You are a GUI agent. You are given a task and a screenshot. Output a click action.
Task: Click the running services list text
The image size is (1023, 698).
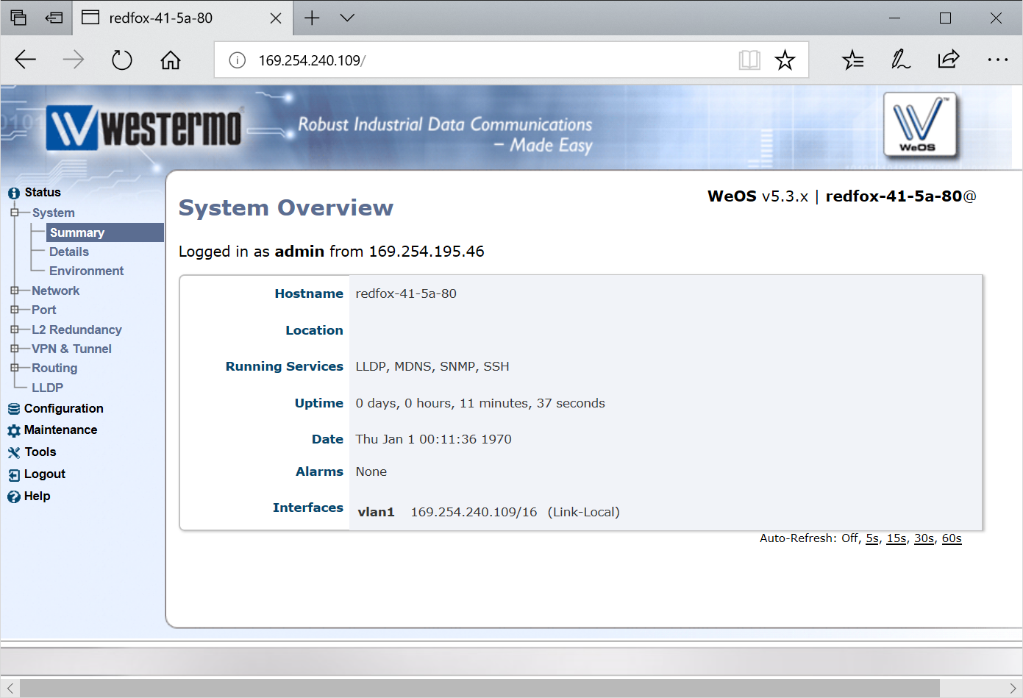(x=432, y=366)
